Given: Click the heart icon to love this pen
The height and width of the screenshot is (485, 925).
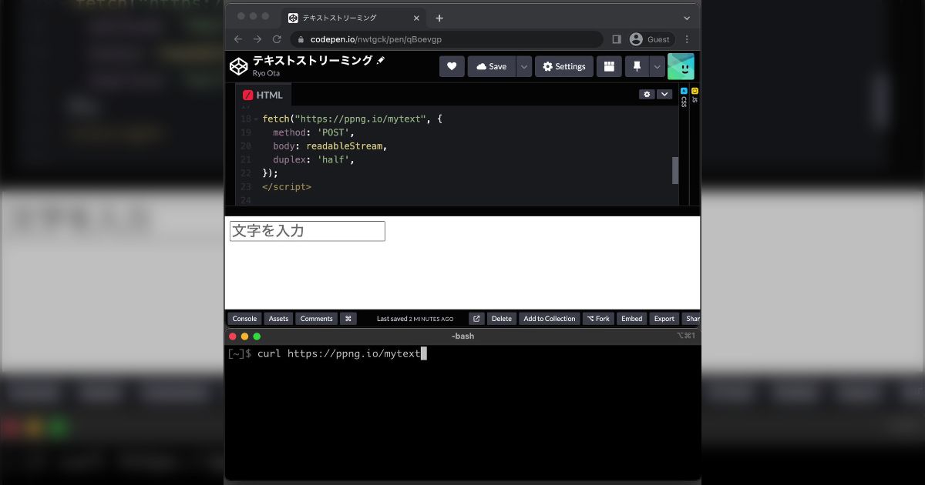Looking at the screenshot, I should (452, 67).
